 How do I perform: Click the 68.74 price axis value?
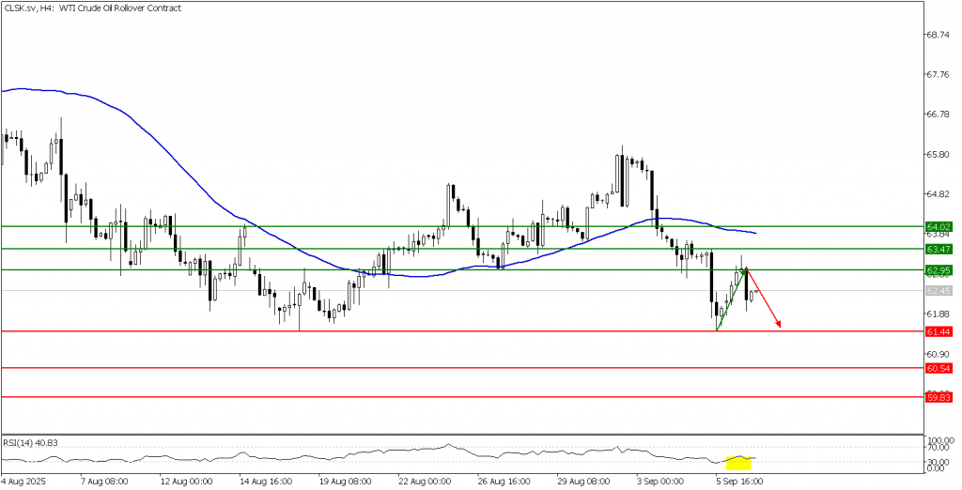[939, 35]
